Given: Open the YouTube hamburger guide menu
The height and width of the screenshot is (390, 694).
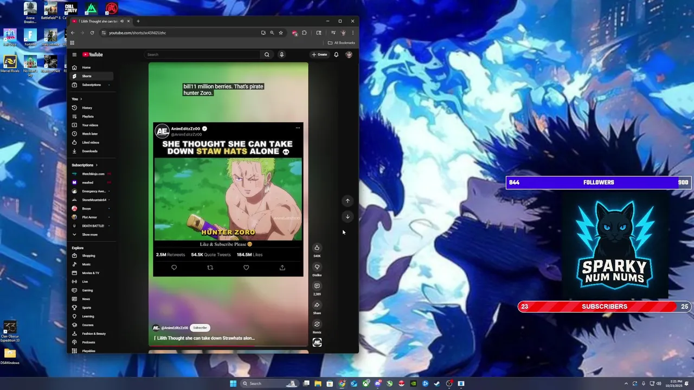Looking at the screenshot, I should click(x=75, y=55).
